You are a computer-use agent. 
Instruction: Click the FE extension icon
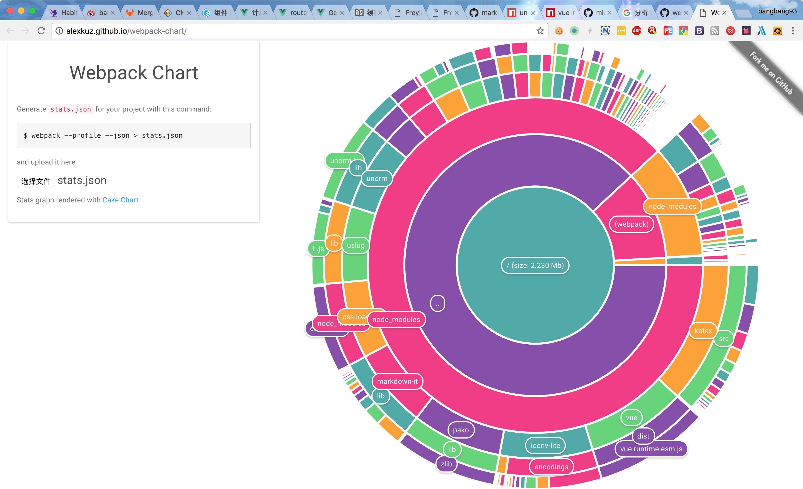pos(668,31)
